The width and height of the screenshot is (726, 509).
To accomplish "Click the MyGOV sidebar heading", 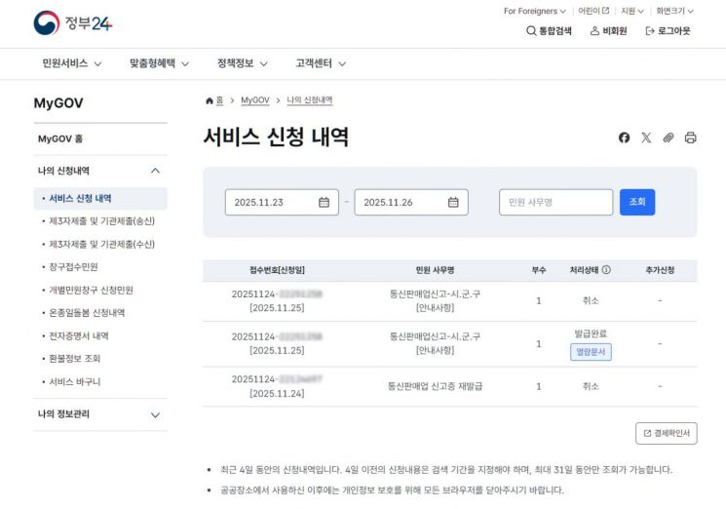I will click(58, 102).
